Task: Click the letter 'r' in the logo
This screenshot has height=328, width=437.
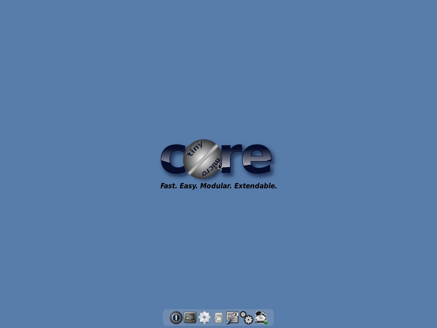Action: pos(231,159)
